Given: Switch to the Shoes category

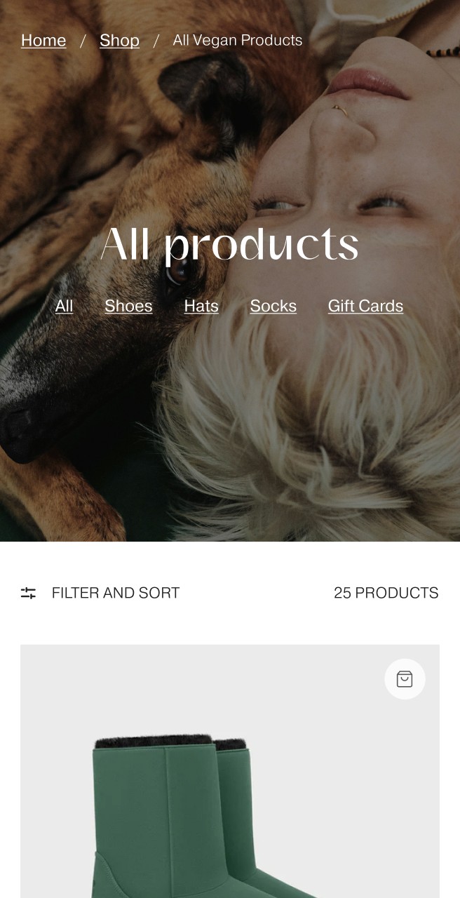Looking at the screenshot, I should tap(128, 306).
